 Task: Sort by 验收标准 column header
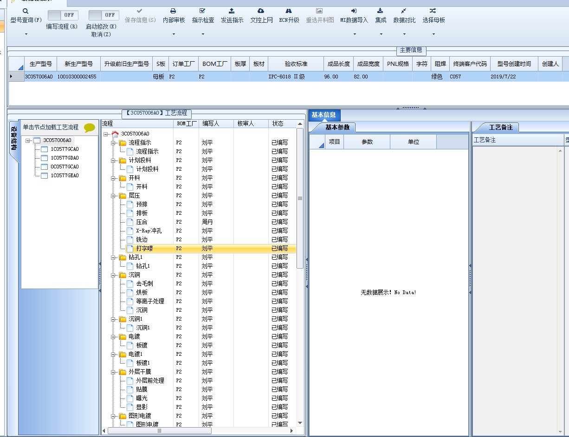(296, 64)
